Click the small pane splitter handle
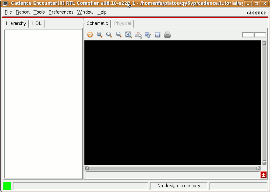The image size is (270, 192). click(x=83, y=23)
